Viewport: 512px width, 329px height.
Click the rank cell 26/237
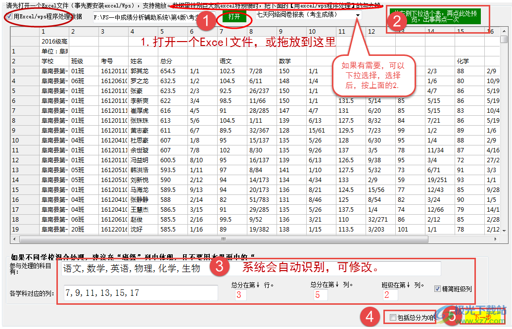[x=262, y=91]
